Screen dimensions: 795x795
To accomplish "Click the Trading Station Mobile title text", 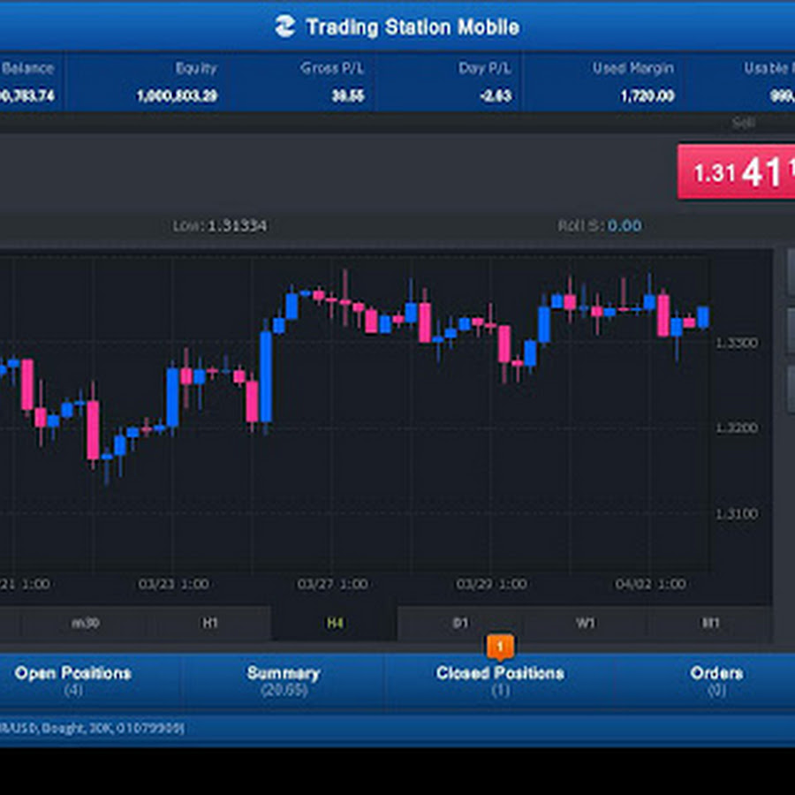I will pos(413,26).
